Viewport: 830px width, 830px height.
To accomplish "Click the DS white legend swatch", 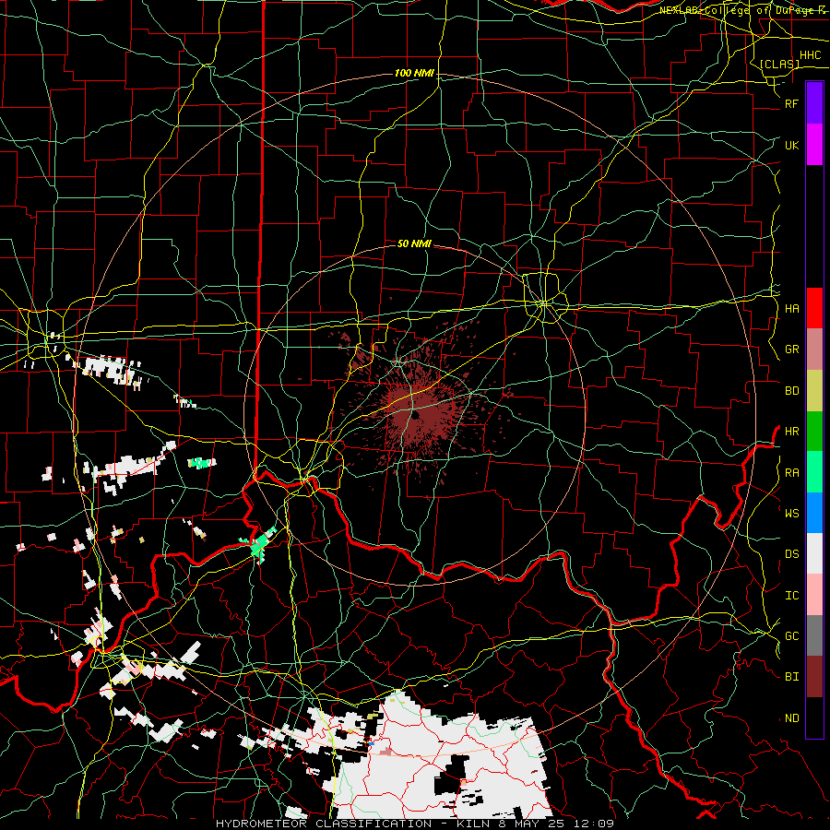I will pyautogui.click(x=814, y=553).
